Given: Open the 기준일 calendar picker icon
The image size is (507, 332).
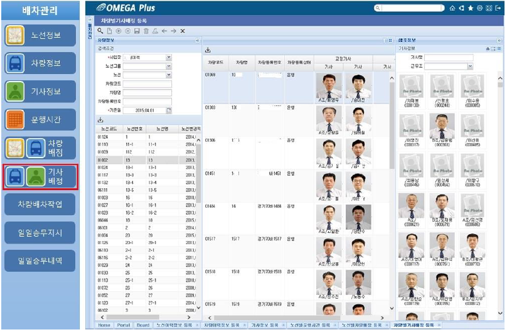Looking at the screenshot, I should pyautogui.click(x=168, y=110).
